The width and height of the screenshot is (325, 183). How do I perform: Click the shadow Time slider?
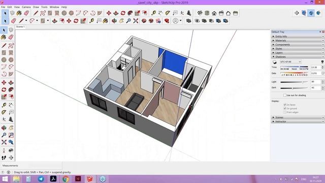[x=294, y=67]
